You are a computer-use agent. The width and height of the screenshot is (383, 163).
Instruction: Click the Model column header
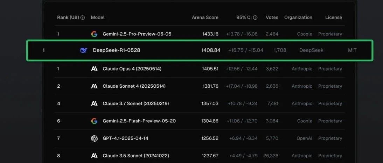tap(98, 18)
